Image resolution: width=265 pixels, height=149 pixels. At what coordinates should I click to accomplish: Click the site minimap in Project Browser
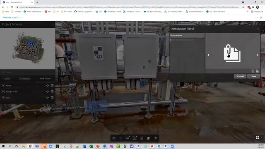28,48
